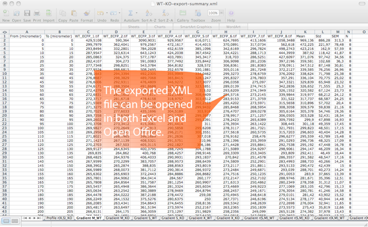Click the New workbook icon

pyautogui.click(x=6, y=13)
